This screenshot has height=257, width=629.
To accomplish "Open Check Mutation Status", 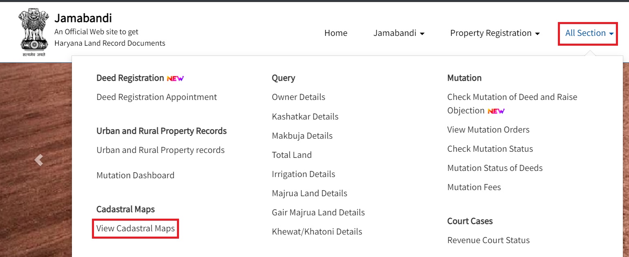I will pos(490,148).
